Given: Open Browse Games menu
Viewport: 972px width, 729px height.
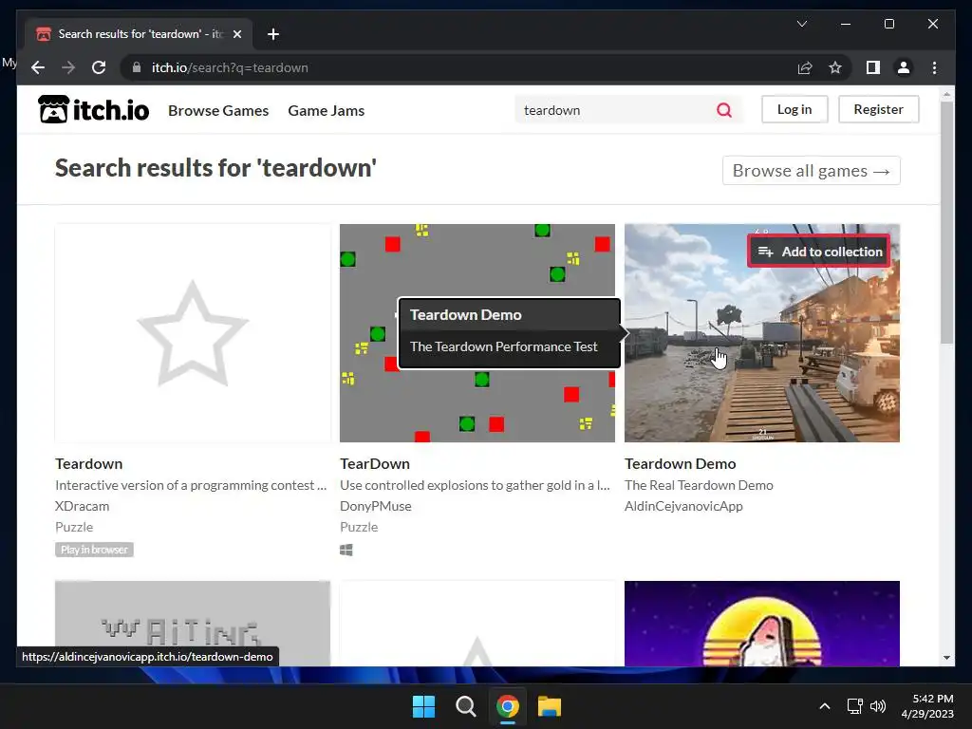Looking at the screenshot, I should 218,110.
